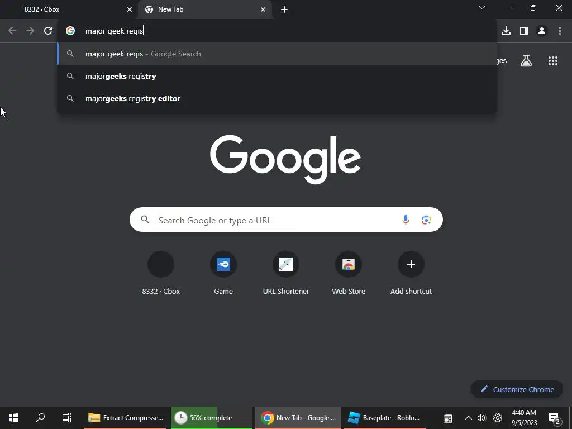Open the clock showing 4:40 AM
572x429 pixels.
(524, 418)
